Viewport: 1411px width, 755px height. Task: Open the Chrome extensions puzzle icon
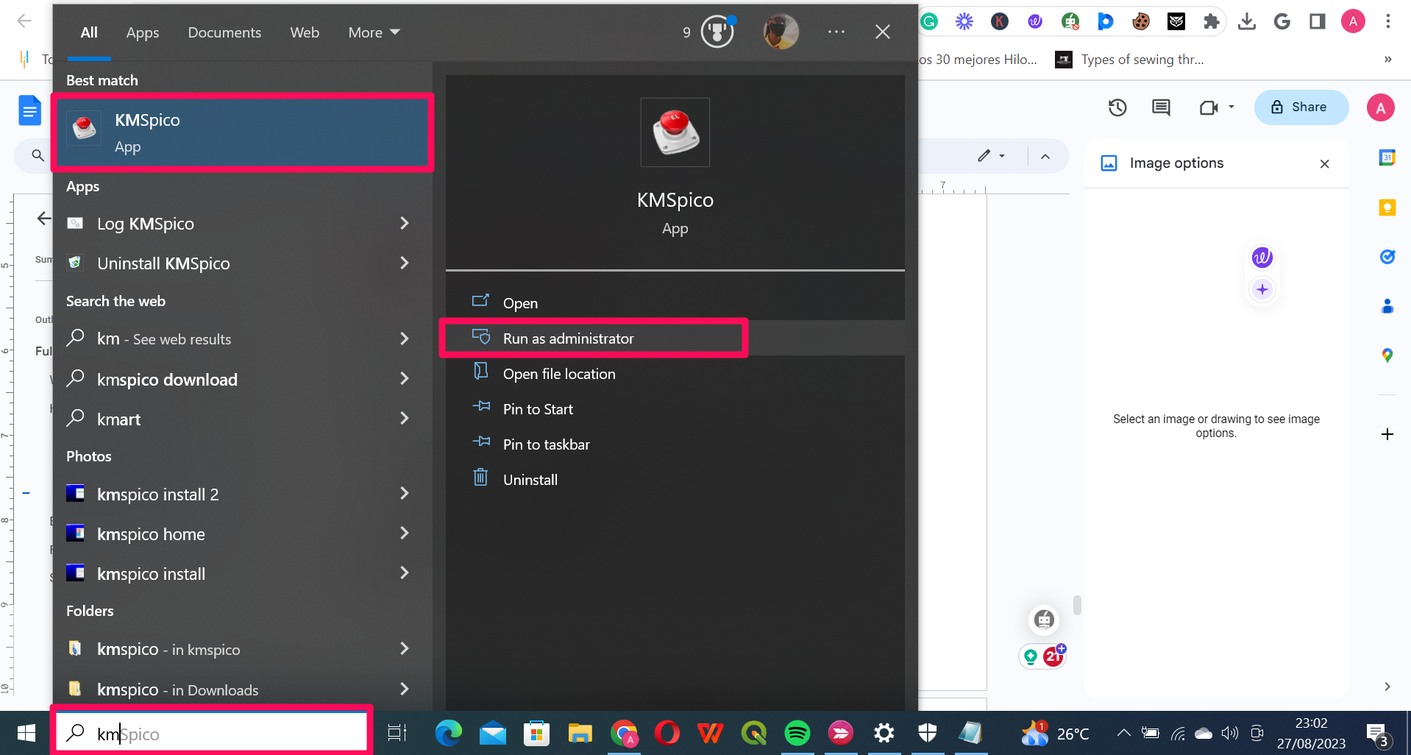click(x=1212, y=21)
